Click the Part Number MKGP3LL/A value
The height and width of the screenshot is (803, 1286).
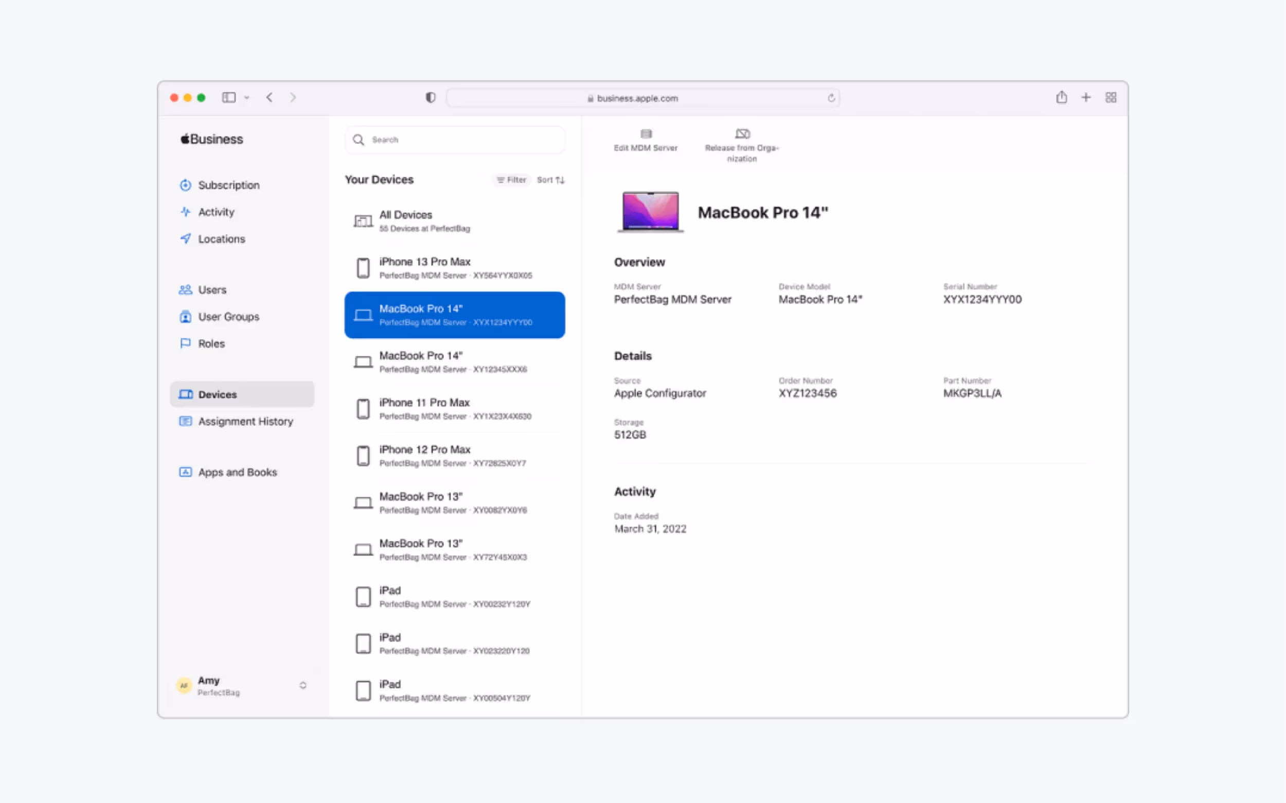click(972, 393)
